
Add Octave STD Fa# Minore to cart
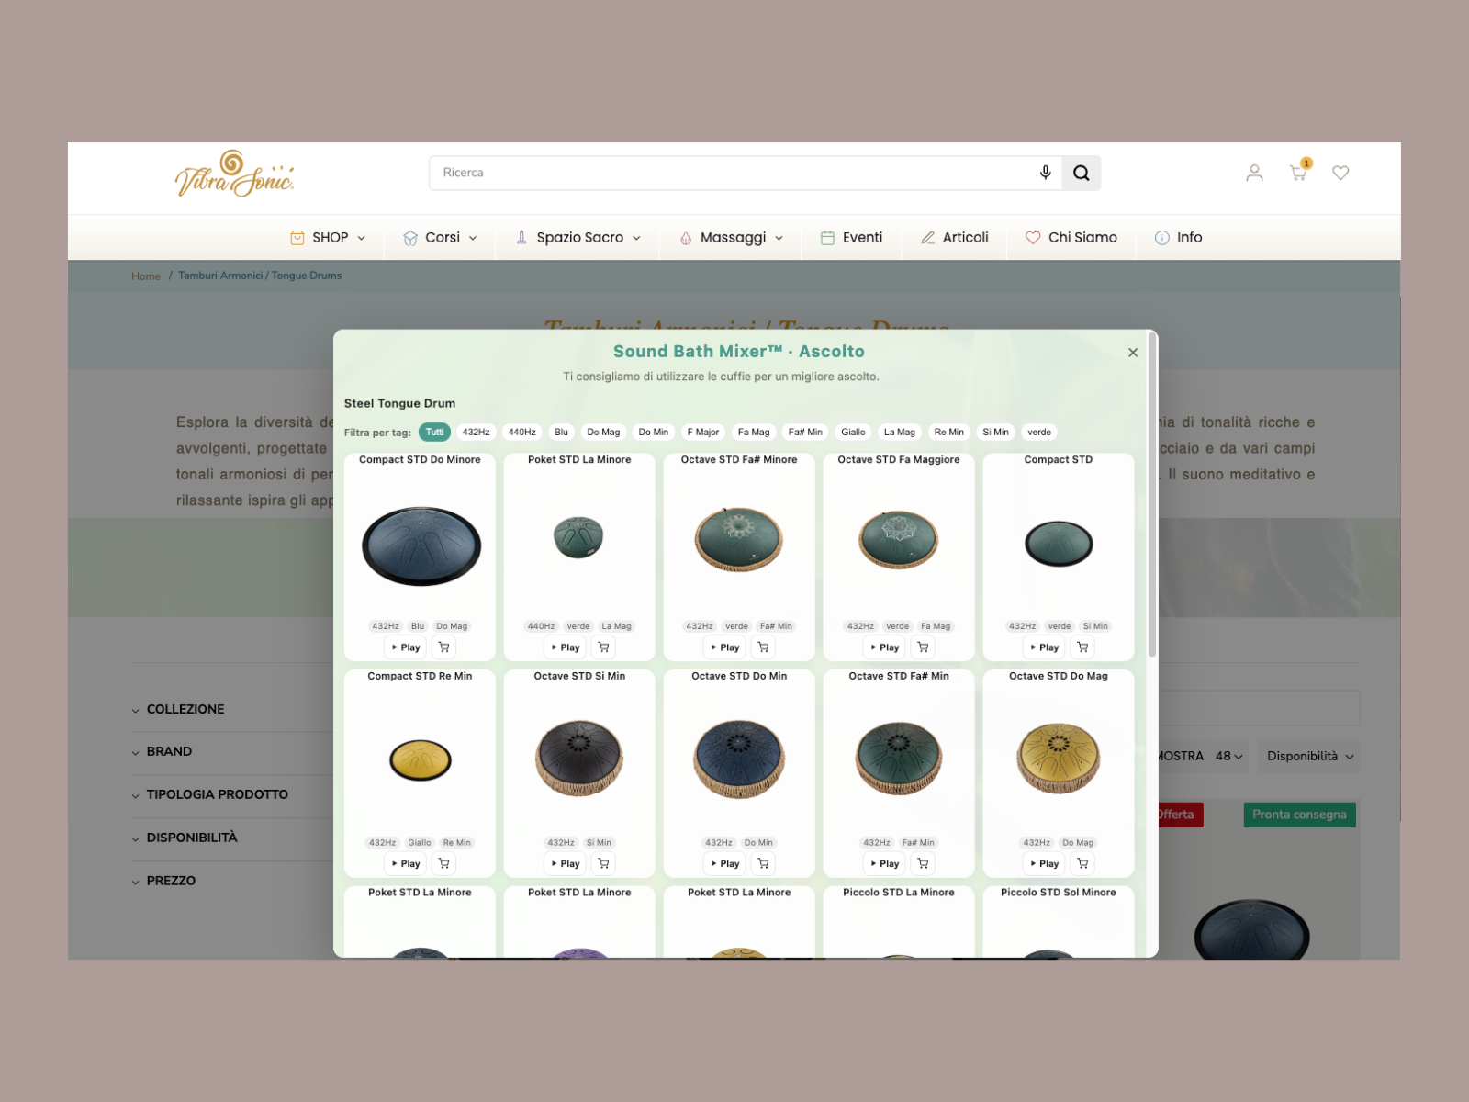764,647
